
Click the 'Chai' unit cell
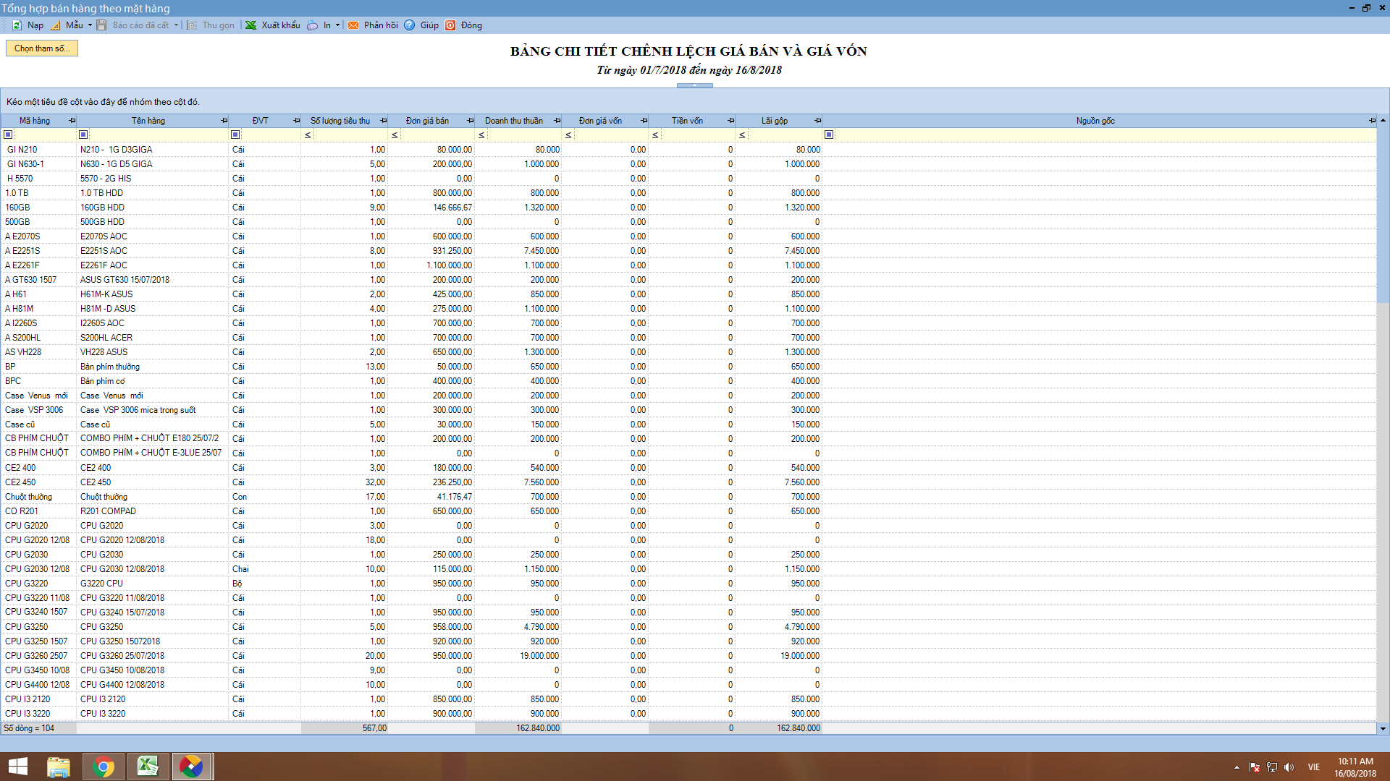point(265,569)
